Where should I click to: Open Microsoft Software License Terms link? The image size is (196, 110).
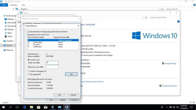(92, 82)
